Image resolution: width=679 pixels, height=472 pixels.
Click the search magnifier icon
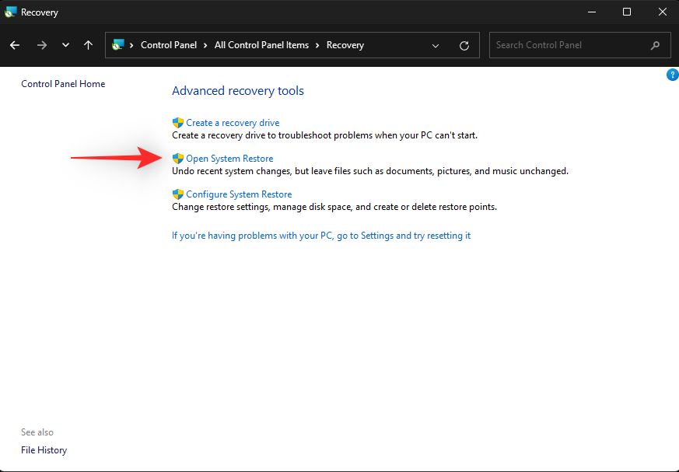click(x=655, y=45)
